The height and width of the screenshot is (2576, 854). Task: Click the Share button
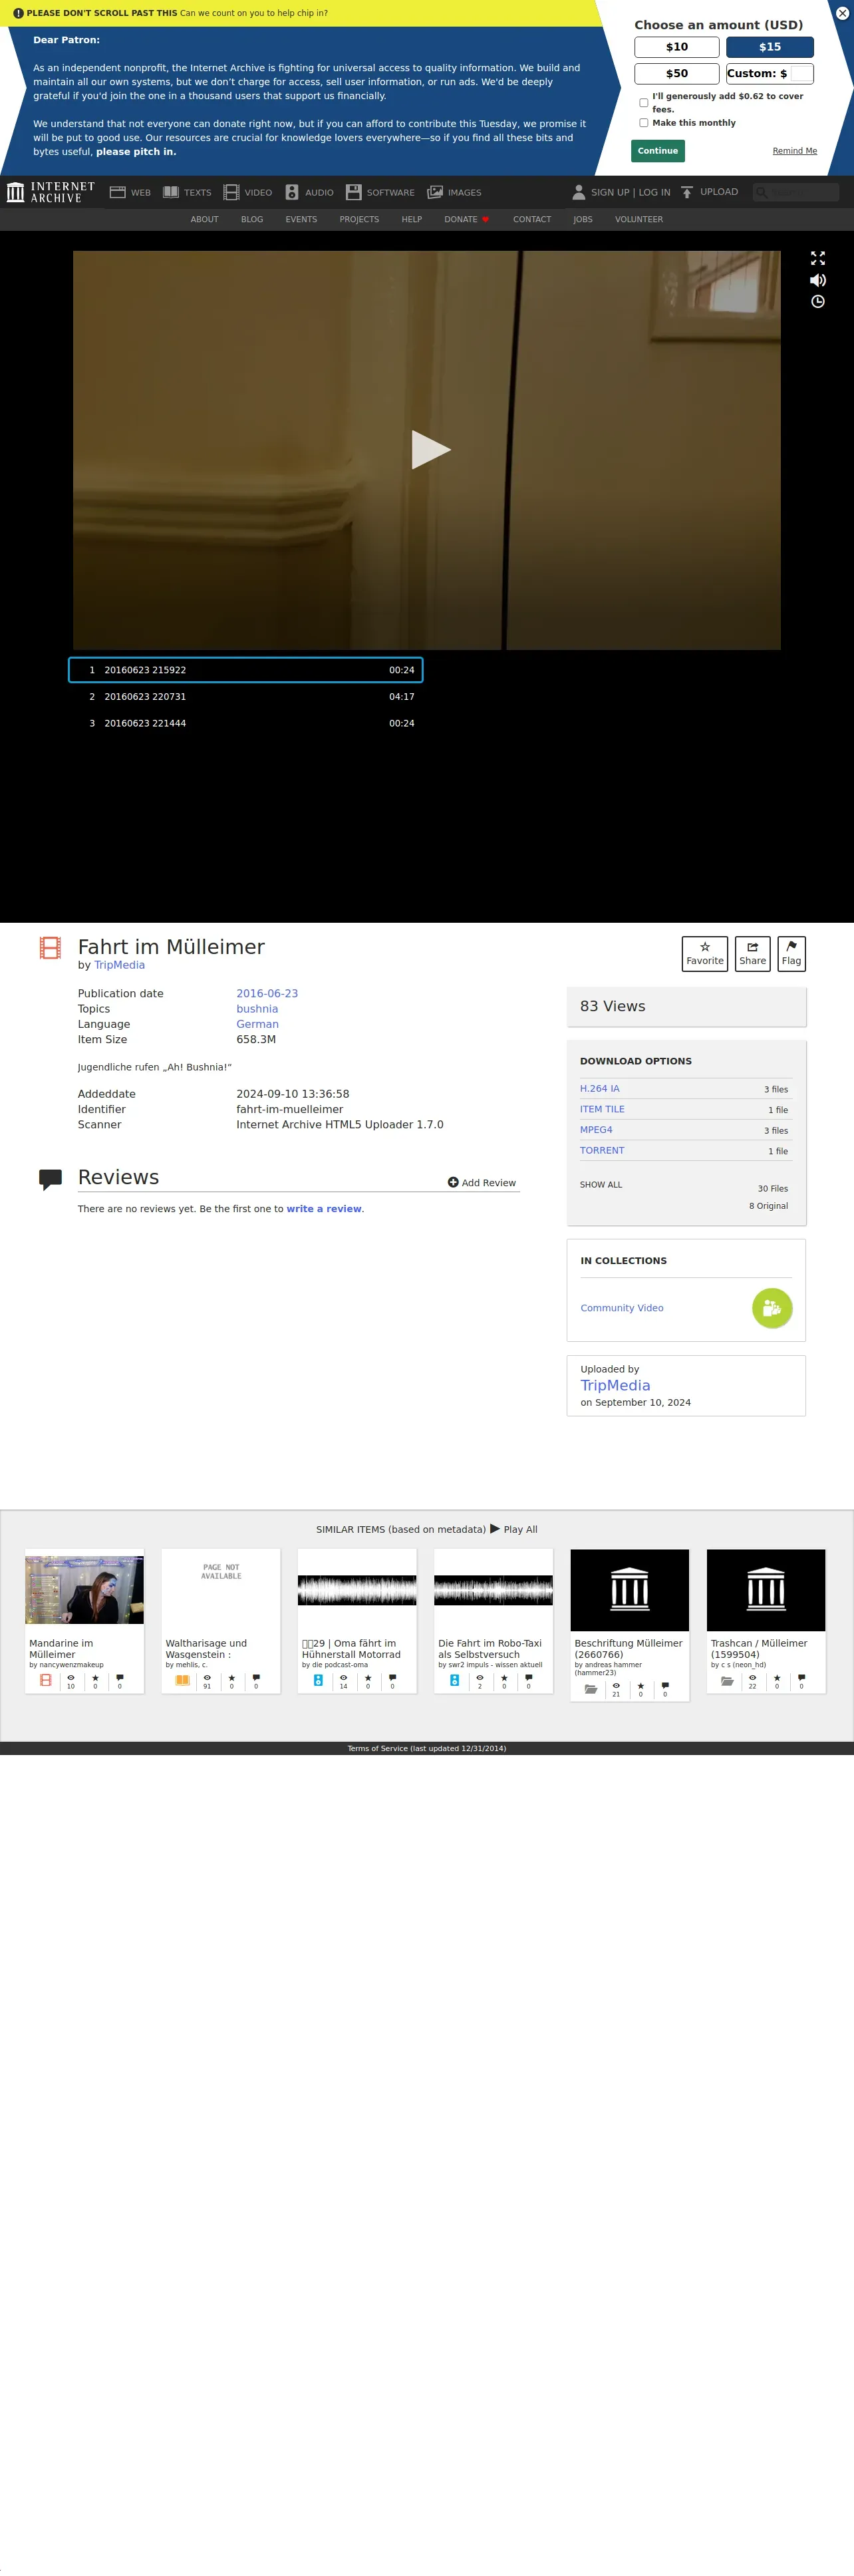point(753,954)
